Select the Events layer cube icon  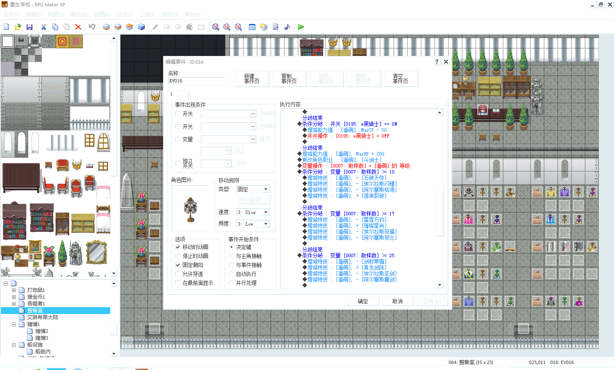(x=141, y=27)
